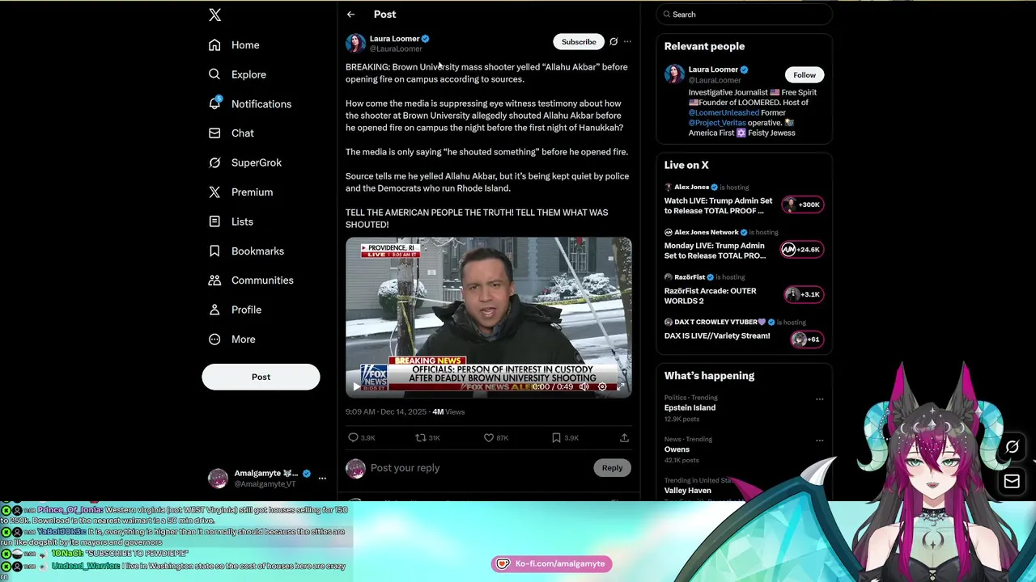The image size is (1036, 582).
Task: Go back with the arrow icon
Action: [x=350, y=15]
